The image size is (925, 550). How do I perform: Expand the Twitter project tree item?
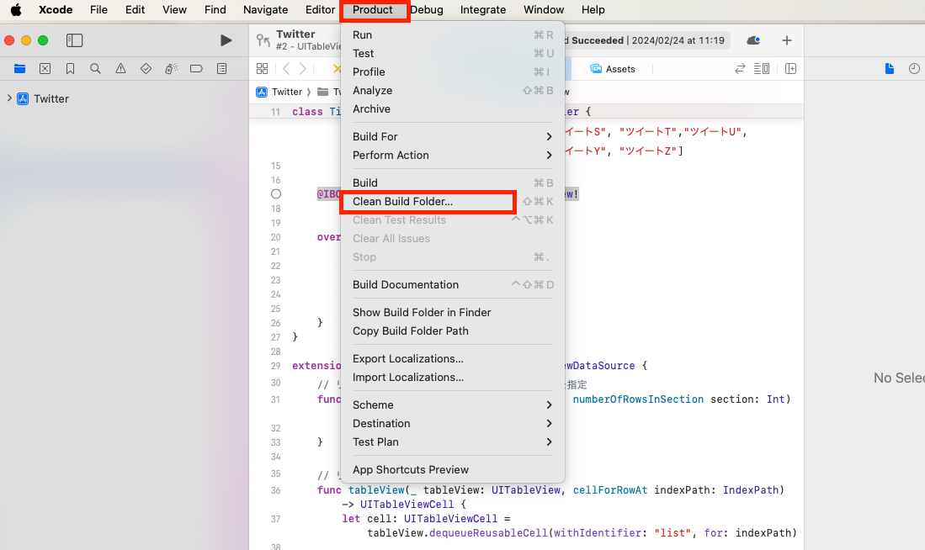coord(9,98)
